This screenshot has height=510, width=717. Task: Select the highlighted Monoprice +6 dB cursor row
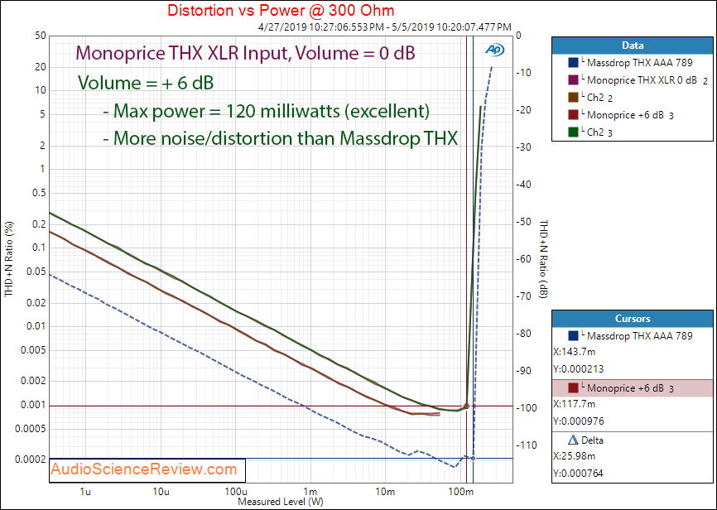(633, 387)
